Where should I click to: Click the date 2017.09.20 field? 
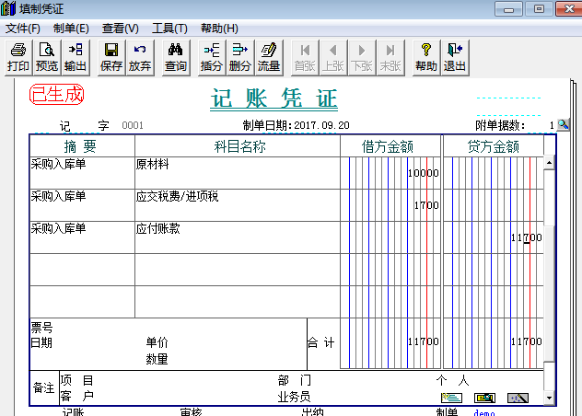pyautogui.click(x=321, y=125)
